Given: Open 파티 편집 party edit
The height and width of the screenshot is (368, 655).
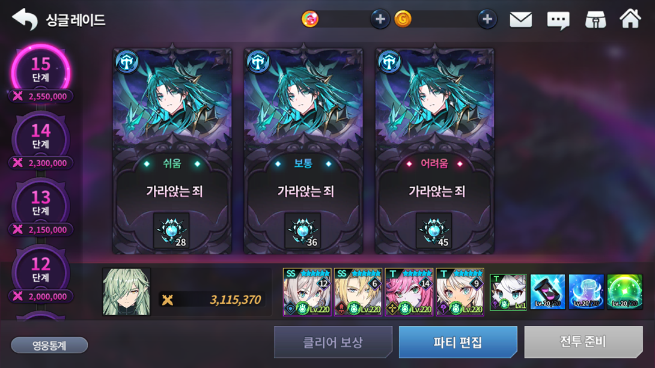Looking at the screenshot, I should (x=458, y=342).
